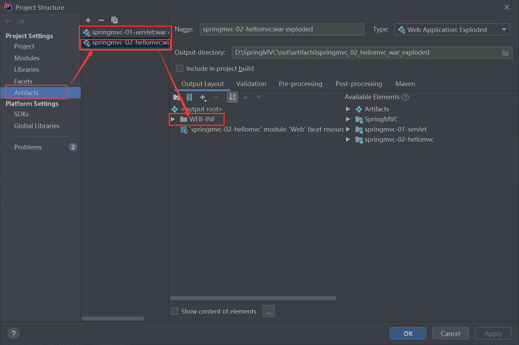This screenshot has height=345, width=519.
Task: Open the Post-processing tab
Action: [x=359, y=84]
